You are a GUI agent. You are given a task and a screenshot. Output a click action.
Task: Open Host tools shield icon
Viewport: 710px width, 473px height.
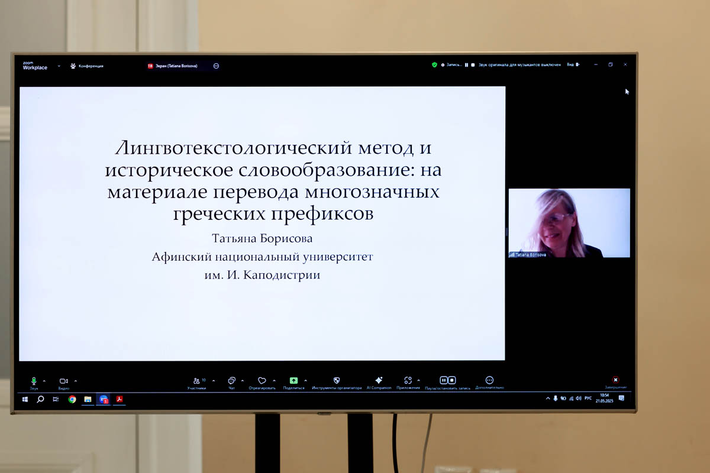coord(337,381)
